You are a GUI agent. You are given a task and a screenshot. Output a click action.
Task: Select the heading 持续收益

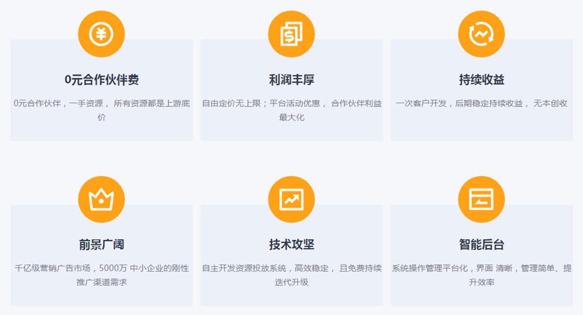(482, 80)
